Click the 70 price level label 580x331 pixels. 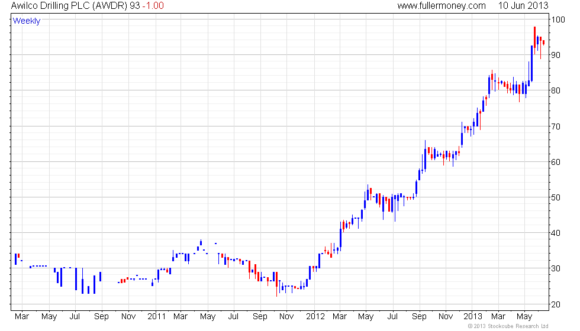(556, 126)
